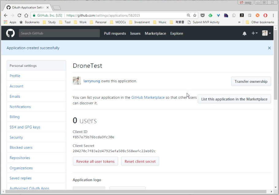Image resolution: width=279 pixels, height=195 pixels.
Task: Click Revoke all user tokens
Action: (x=95, y=161)
